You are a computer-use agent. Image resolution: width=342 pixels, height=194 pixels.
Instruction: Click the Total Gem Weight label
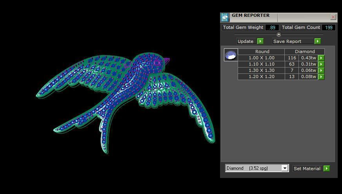243,28
